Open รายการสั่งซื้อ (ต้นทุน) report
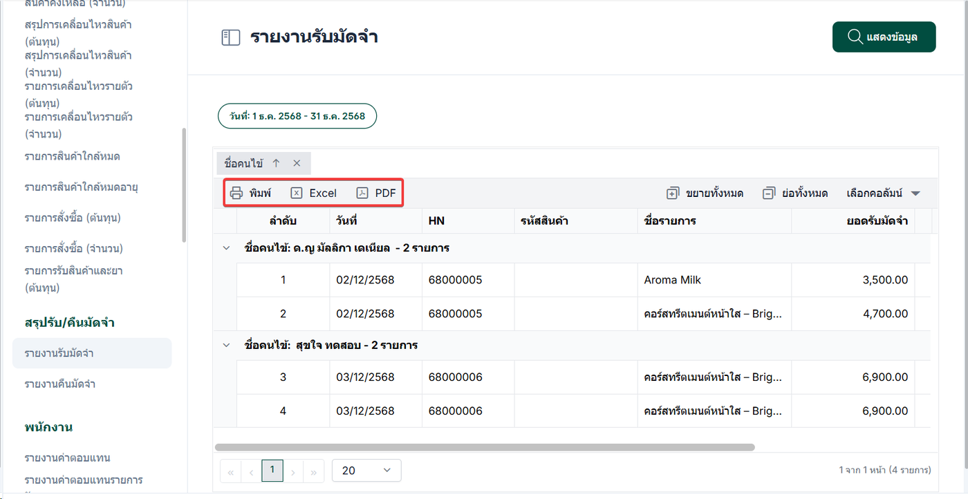The height and width of the screenshot is (499, 968). coord(73,218)
